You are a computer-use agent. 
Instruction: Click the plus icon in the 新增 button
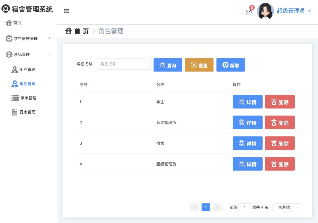226,65
